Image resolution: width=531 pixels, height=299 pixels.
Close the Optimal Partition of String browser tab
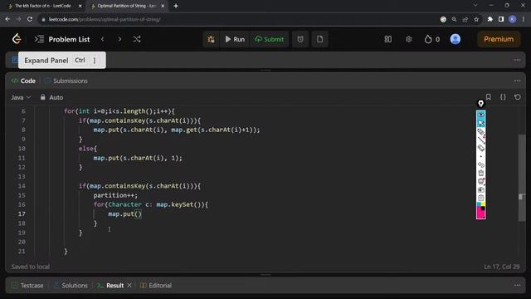coord(163,6)
